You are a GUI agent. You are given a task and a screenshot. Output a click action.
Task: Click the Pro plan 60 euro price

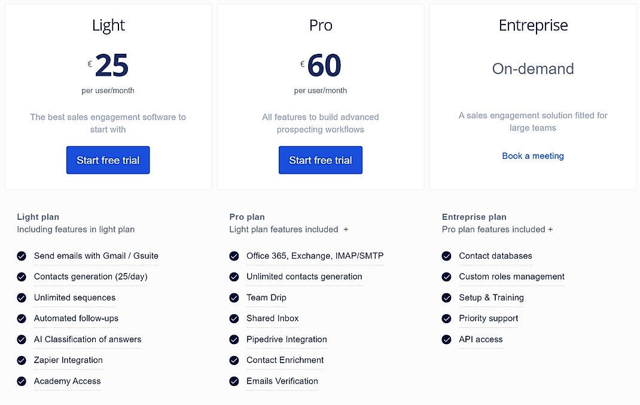pyautogui.click(x=324, y=66)
